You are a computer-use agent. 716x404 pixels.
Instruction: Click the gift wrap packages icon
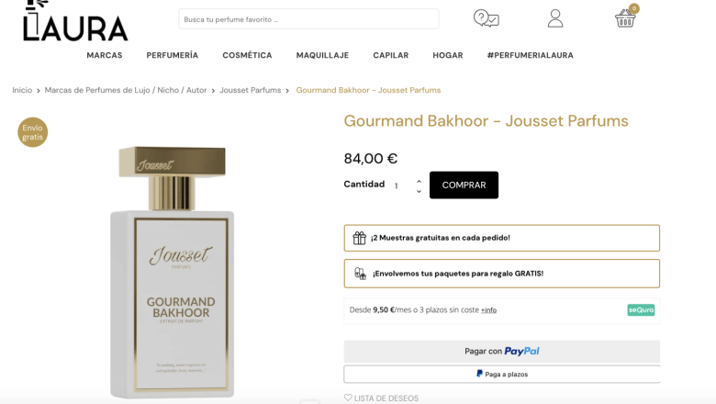360,274
